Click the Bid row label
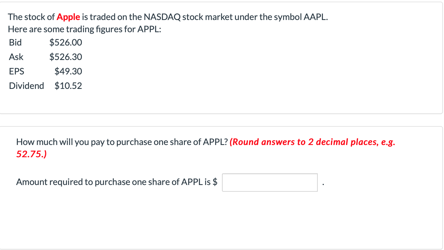 (15, 42)
